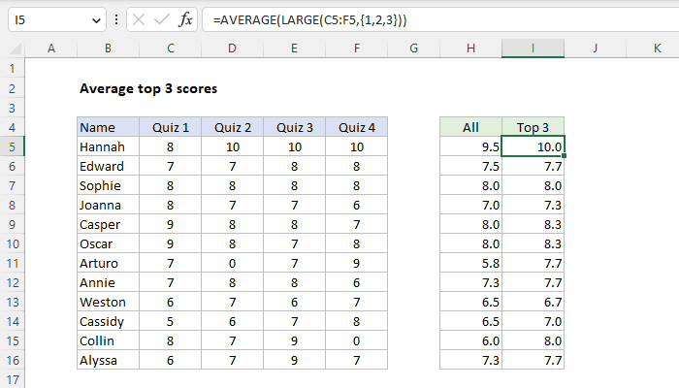
Task: Click the 'Name' header cell
Action: coord(109,127)
